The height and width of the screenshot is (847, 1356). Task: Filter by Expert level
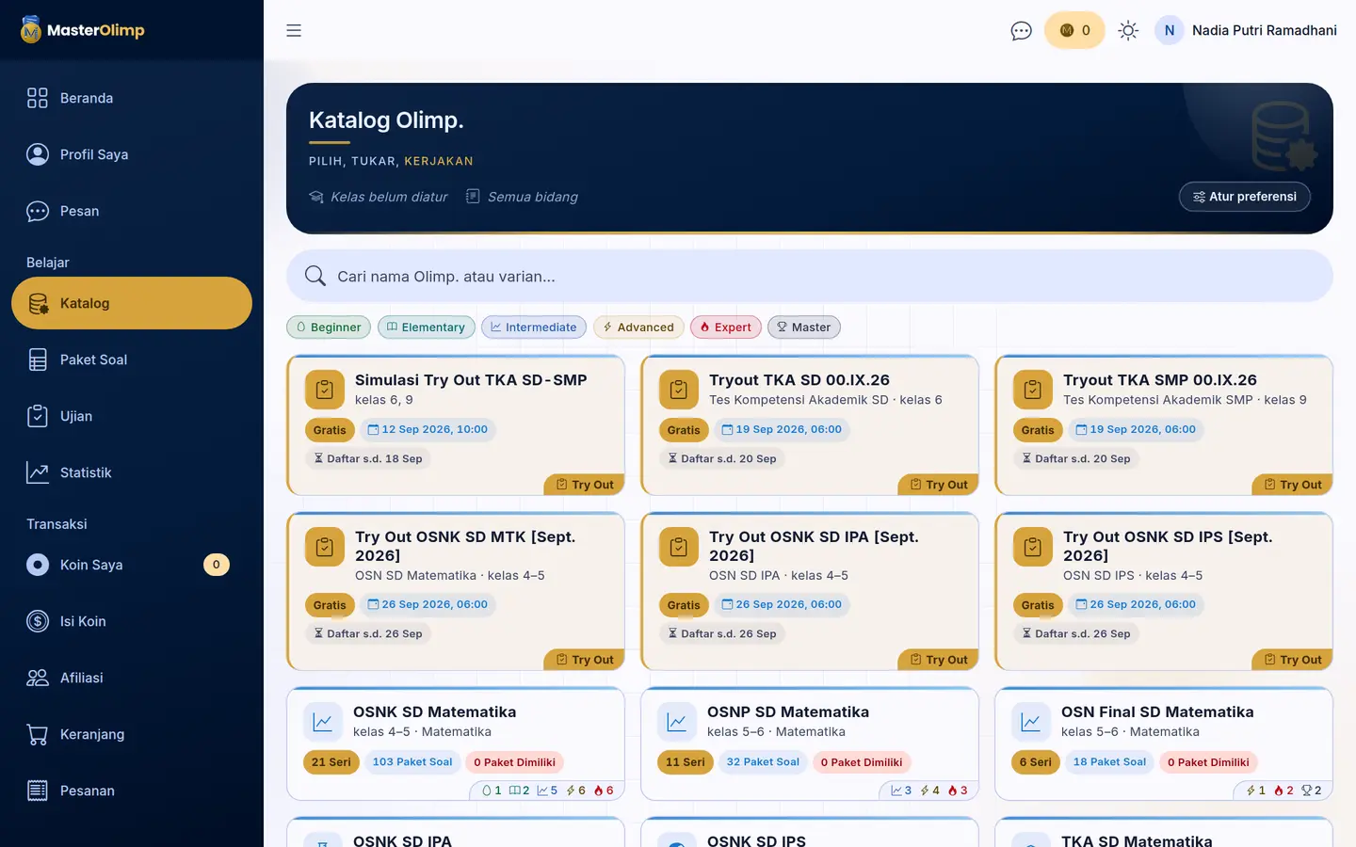(x=726, y=328)
